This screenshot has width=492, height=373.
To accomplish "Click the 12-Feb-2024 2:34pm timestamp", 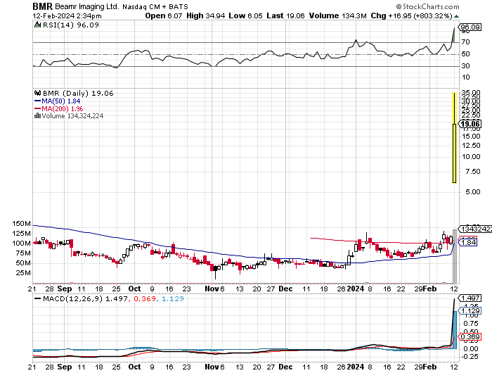I will point(67,15).
